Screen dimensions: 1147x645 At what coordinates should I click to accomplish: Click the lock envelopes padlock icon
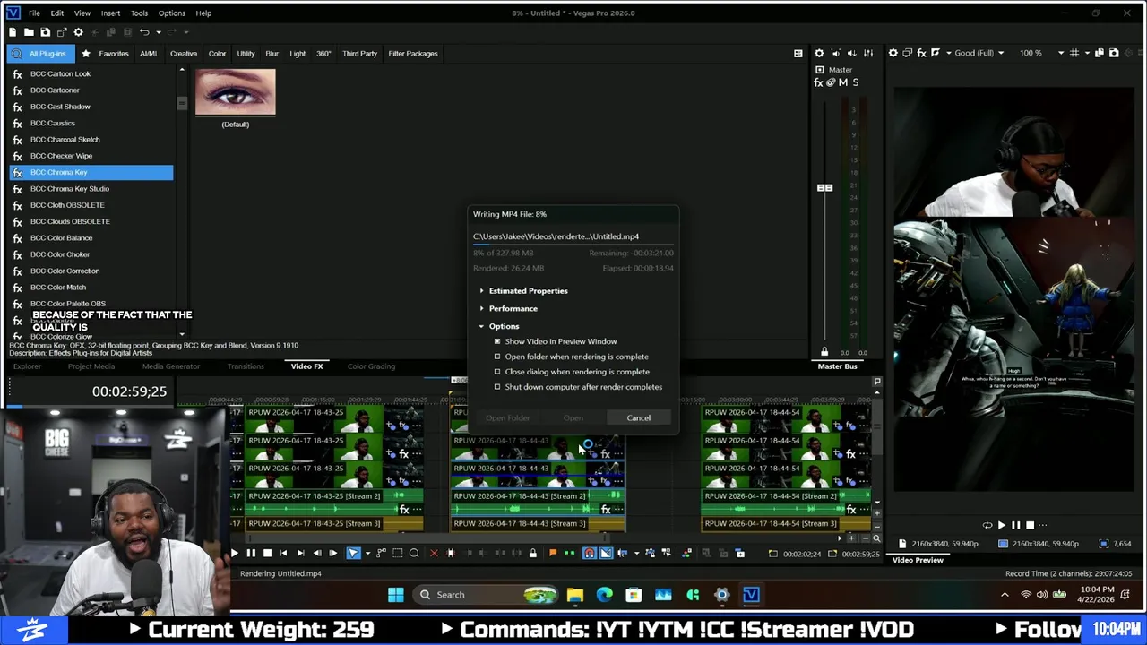[532, 554]
